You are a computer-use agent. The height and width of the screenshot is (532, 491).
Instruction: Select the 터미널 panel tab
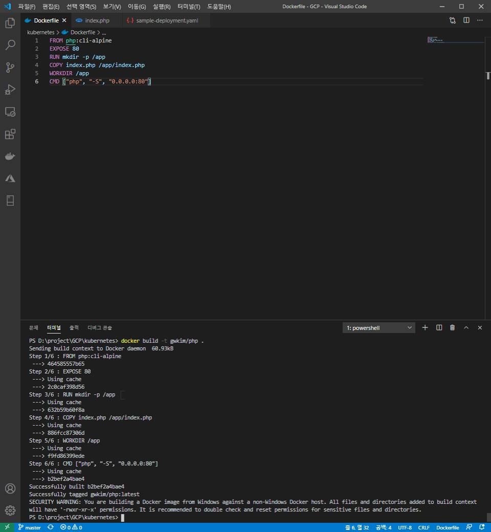pos(54,328)
